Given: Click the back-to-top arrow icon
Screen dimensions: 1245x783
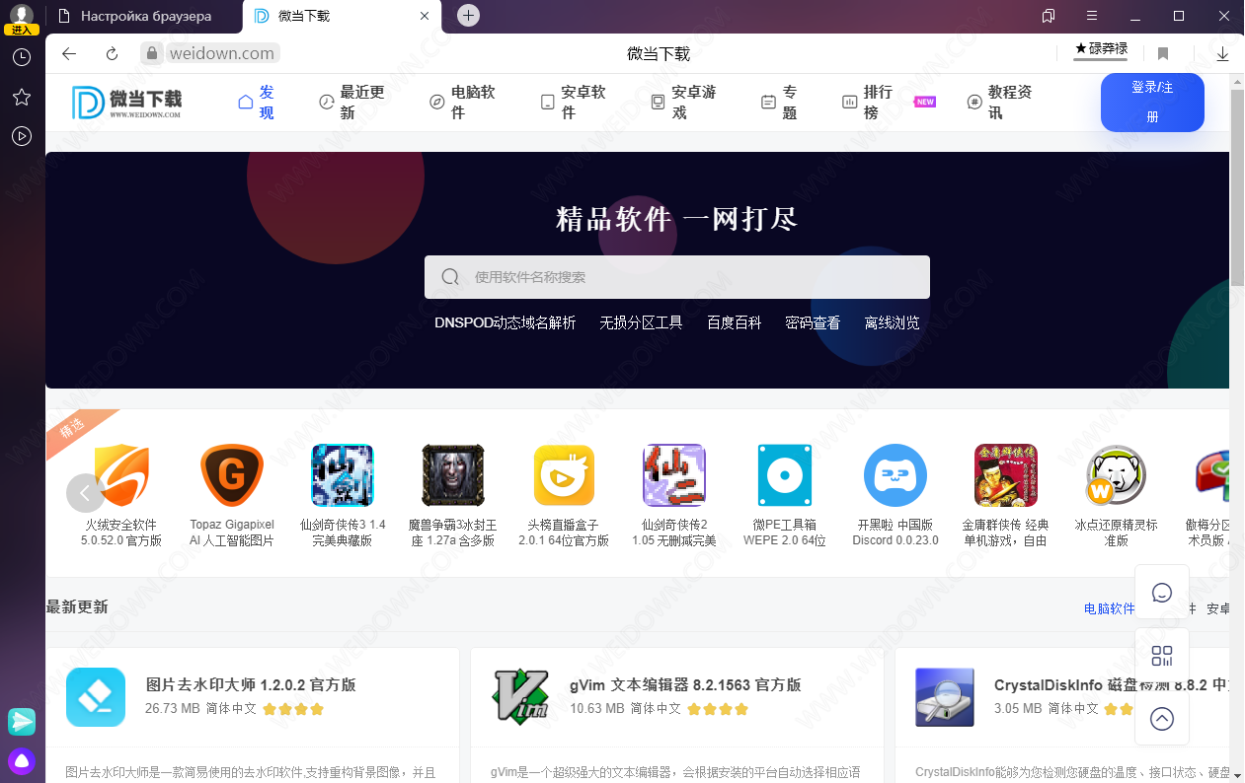Looking at the screenshot, I should [x=1162, y=719].
